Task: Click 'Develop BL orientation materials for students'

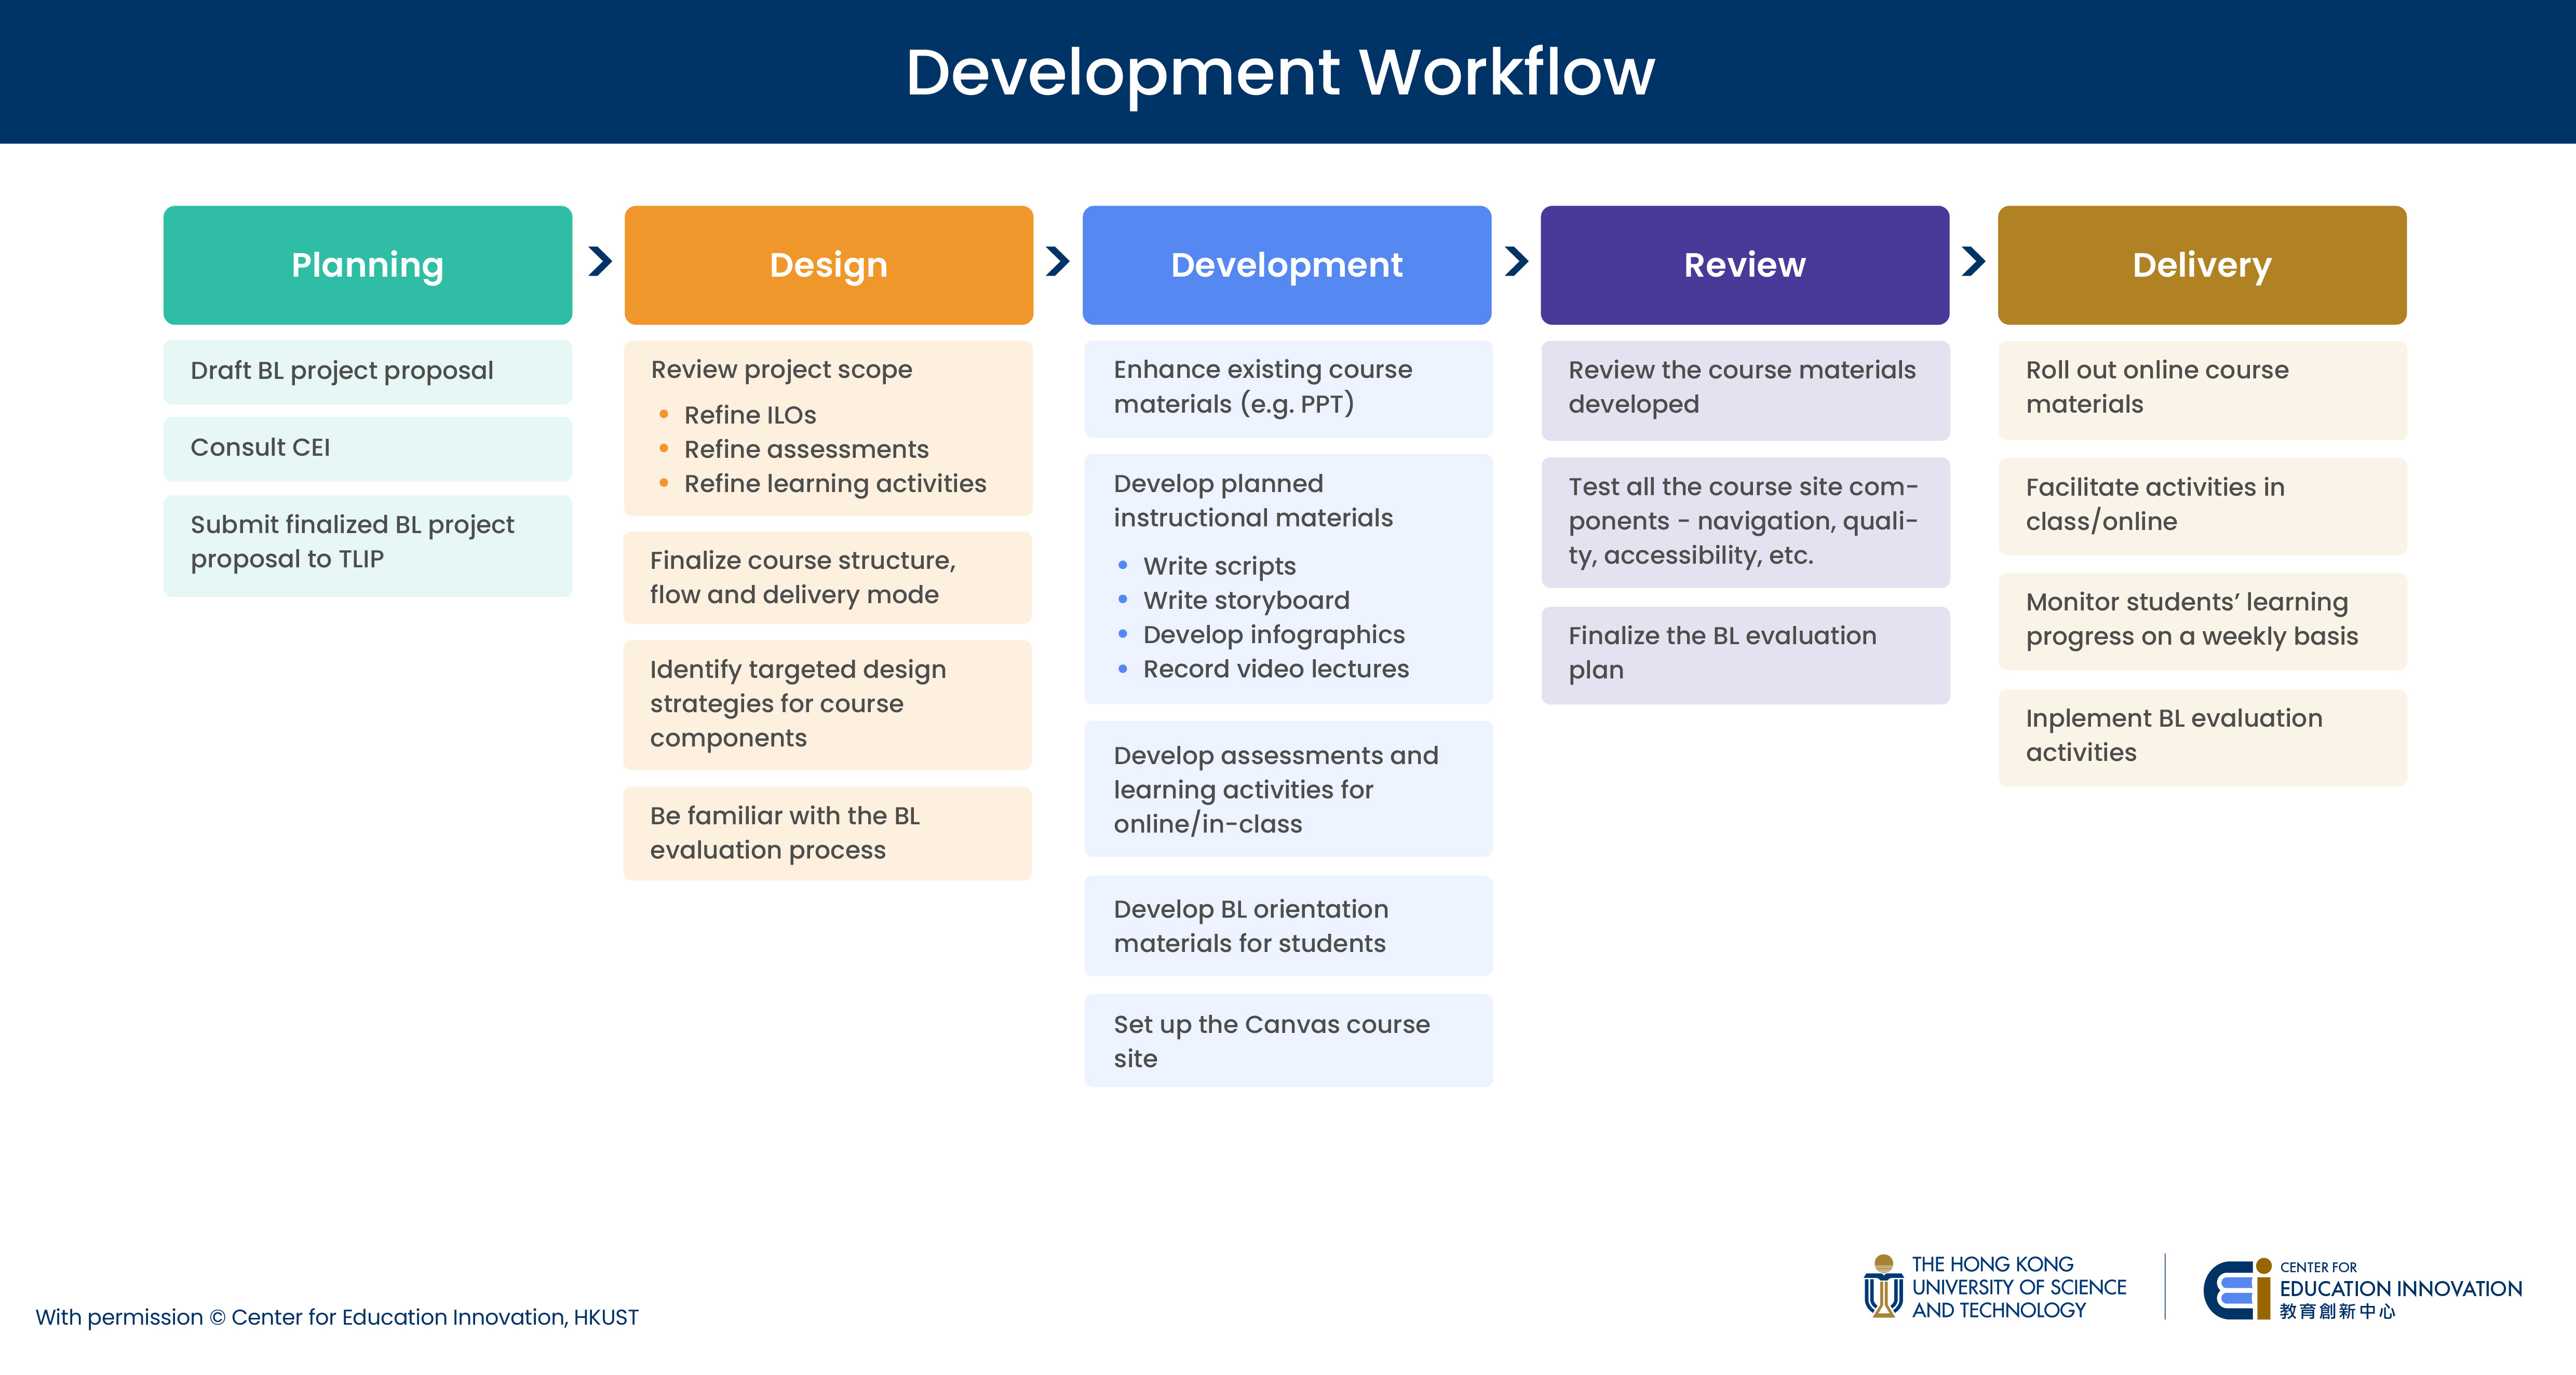Action: coord(1288,926)
